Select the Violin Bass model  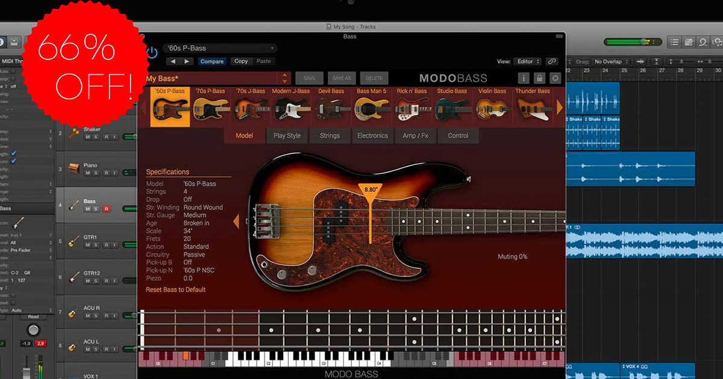click(x=492, y=107)
